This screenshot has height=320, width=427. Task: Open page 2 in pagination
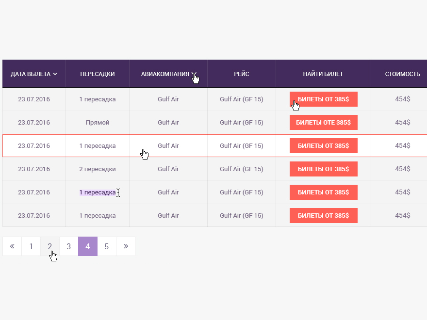pos(50,246)
